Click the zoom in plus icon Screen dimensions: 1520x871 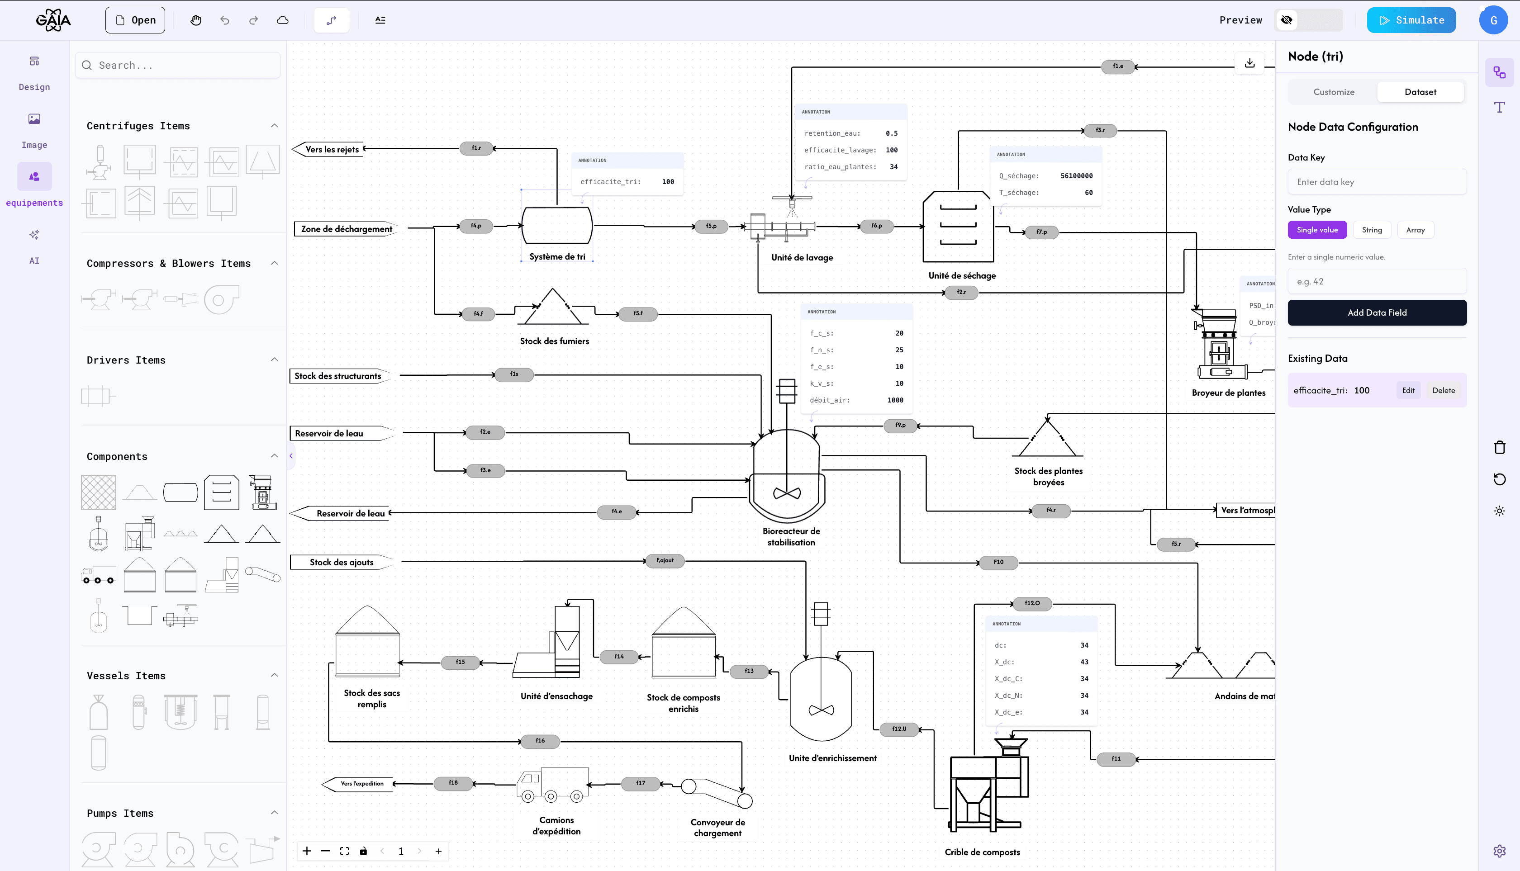click(x=307, y=851)
